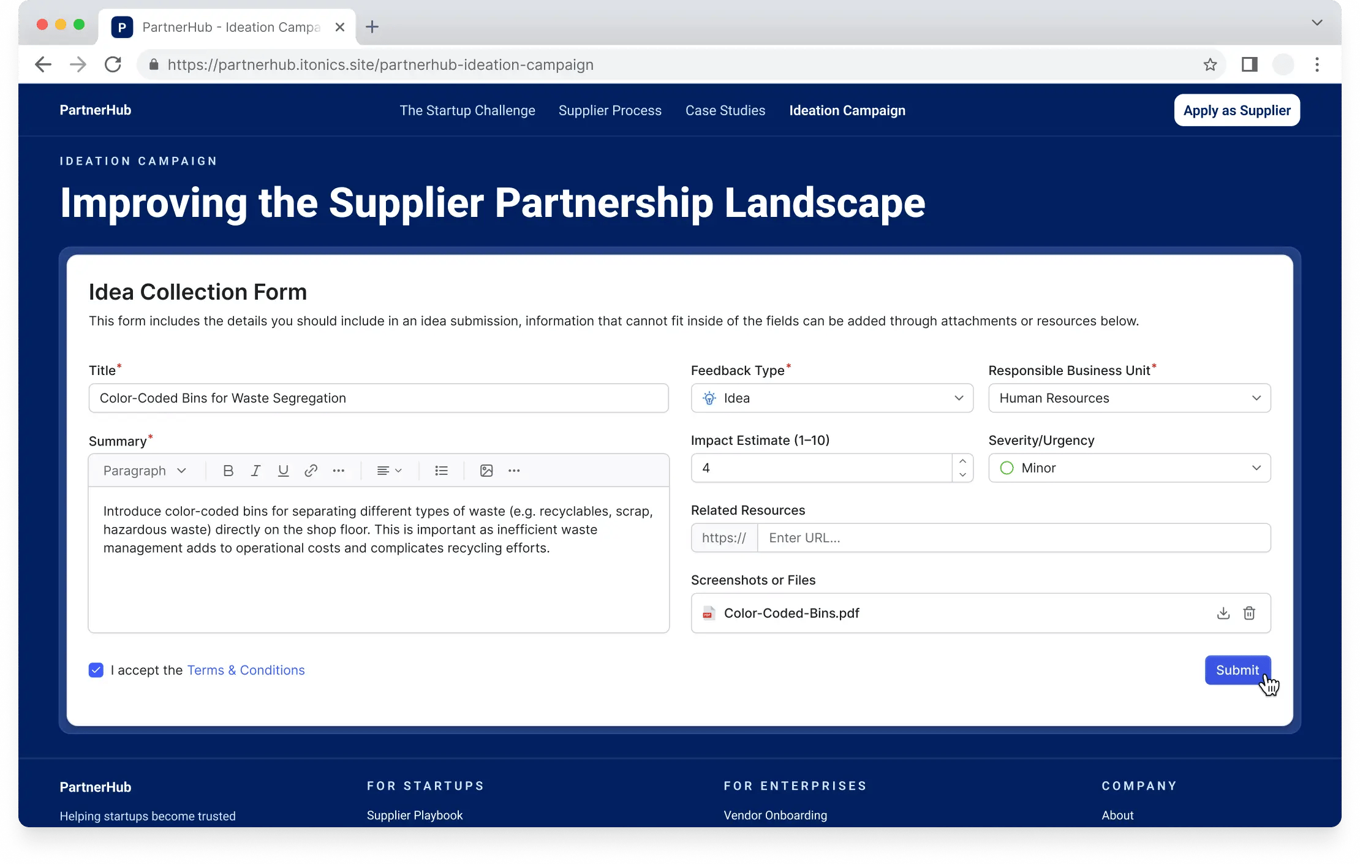Click the Related Resources URL field
The height and width of the screenshot is (864, 1360).
point(1013,538)
